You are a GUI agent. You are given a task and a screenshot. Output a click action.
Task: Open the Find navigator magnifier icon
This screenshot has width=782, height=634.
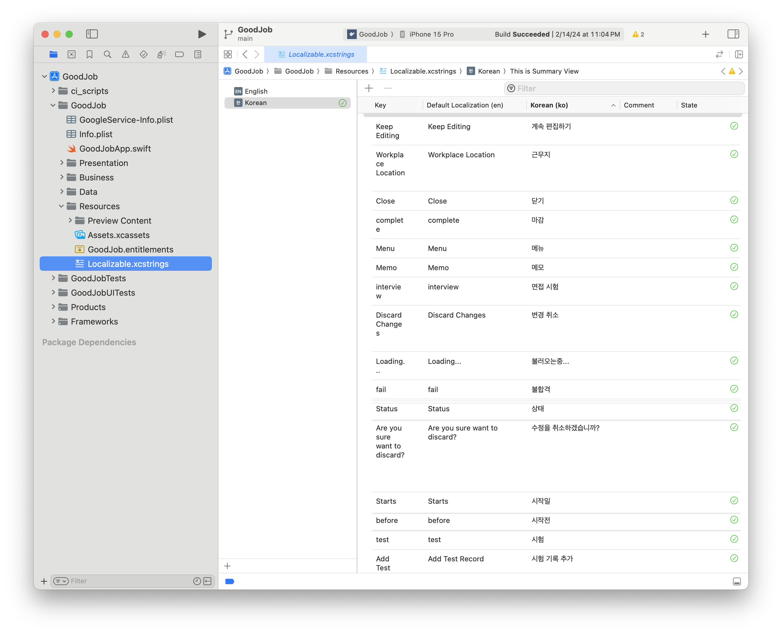[108, 54]
